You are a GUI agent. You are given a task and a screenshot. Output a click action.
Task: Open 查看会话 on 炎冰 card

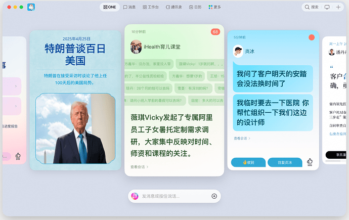pyautogui.click(x=242, y=139)
